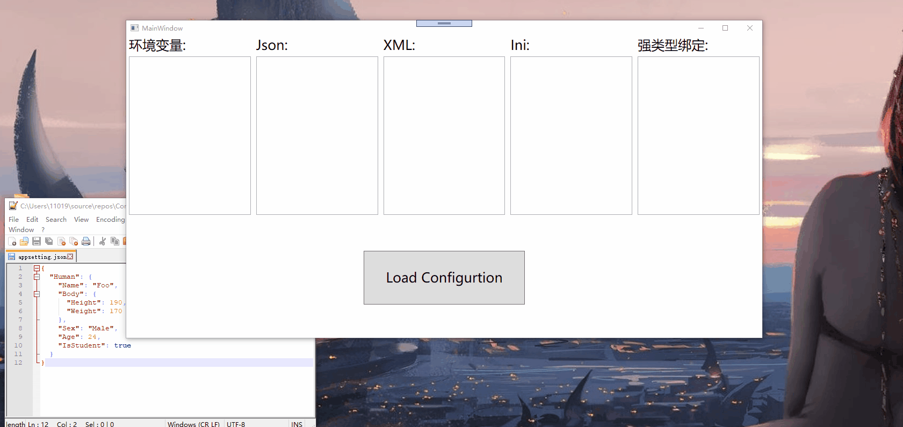
Task: Open the Window menu in Notepad++
Action: (21, 229)
